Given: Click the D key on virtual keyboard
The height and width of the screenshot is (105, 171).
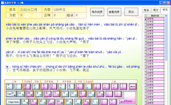Looking at the screenshot, I should tap(43, 102).
